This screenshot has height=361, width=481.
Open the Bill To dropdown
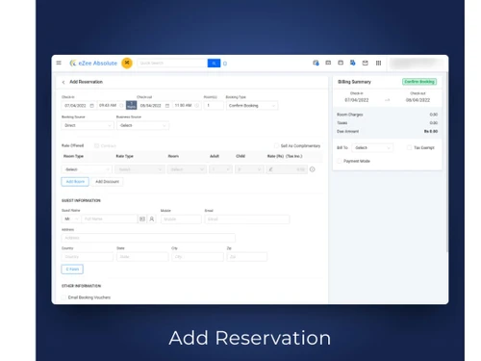[x=372, y=147]
